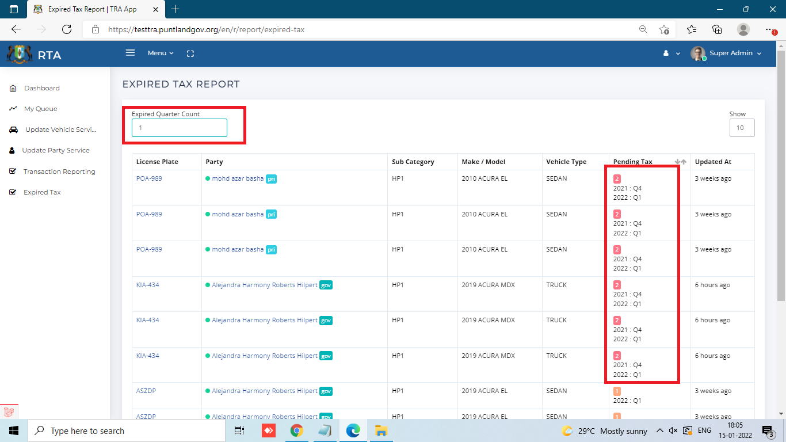Click orange pending badge 1 in ASZDP row
The height and width of the screenshot is (442, 786).
(617, 391)
